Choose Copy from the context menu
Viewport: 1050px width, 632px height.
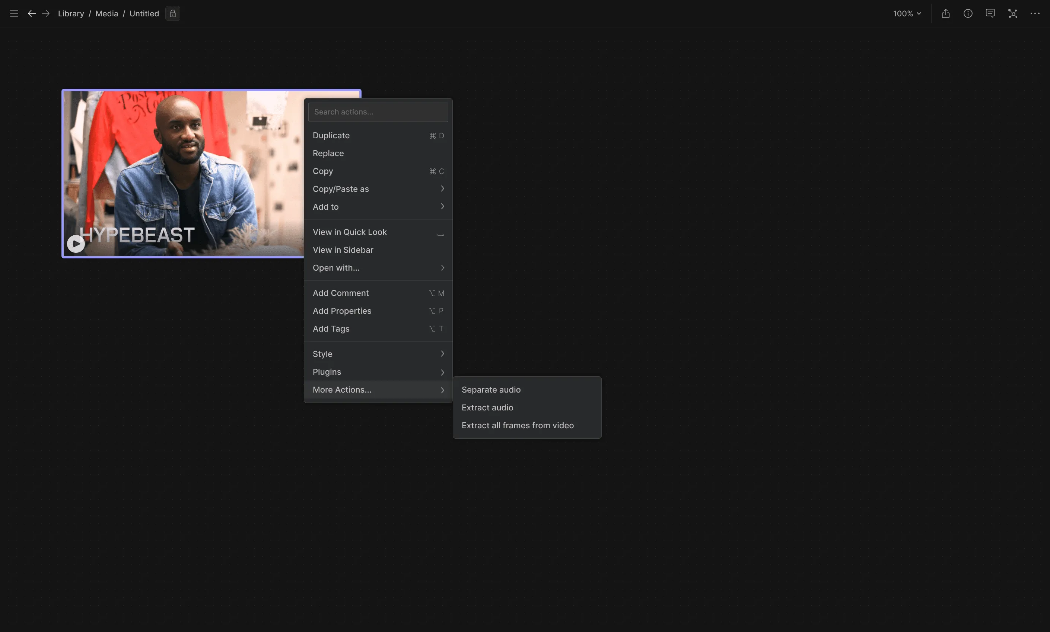pos(378,171)
